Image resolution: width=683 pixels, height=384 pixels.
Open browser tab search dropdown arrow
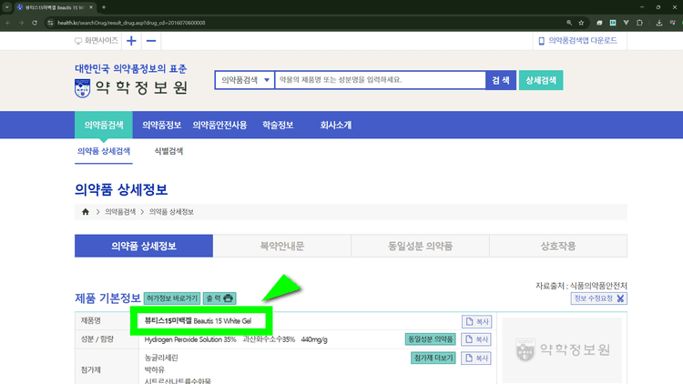click(8, 6)
